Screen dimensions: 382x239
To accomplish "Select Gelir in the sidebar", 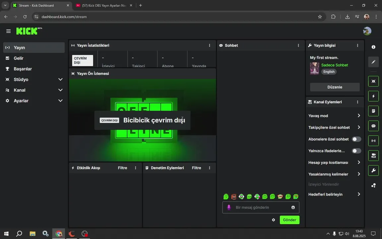I will coord(34,58).
